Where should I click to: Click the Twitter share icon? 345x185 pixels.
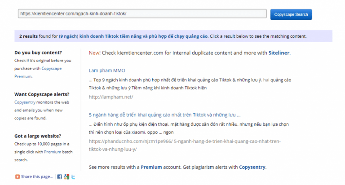[x=73, y=176]
